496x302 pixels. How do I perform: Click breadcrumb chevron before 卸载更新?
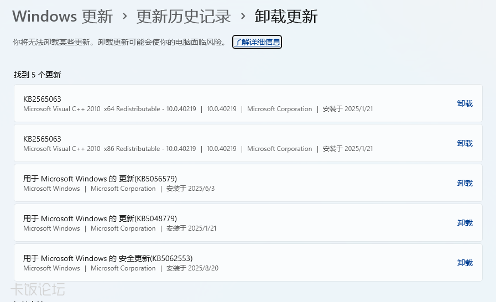tap(243, 16)
